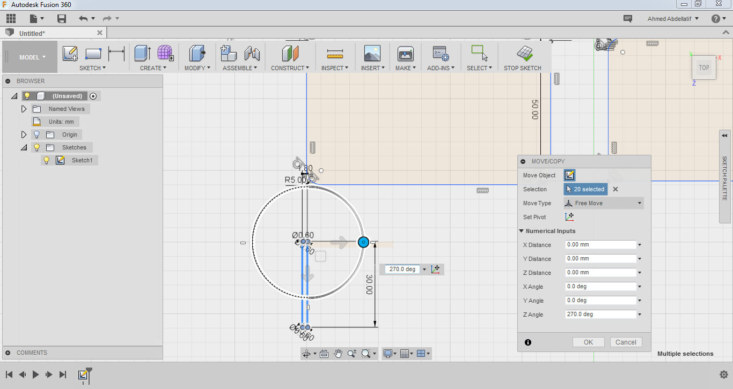The height and width of the screenshot is (389, 733).
Task: Open the Ahmed Abdellatif account dropdown
Action: (x=673, y=19)
